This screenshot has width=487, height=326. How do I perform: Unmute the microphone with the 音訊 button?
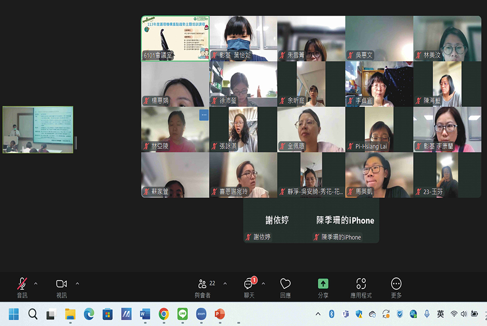(22, 284)
